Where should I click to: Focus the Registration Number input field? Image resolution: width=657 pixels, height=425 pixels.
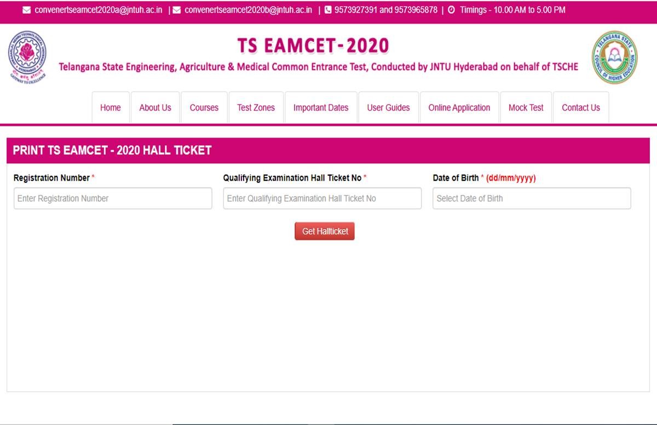pyautogui.click(x=113, y=198)
